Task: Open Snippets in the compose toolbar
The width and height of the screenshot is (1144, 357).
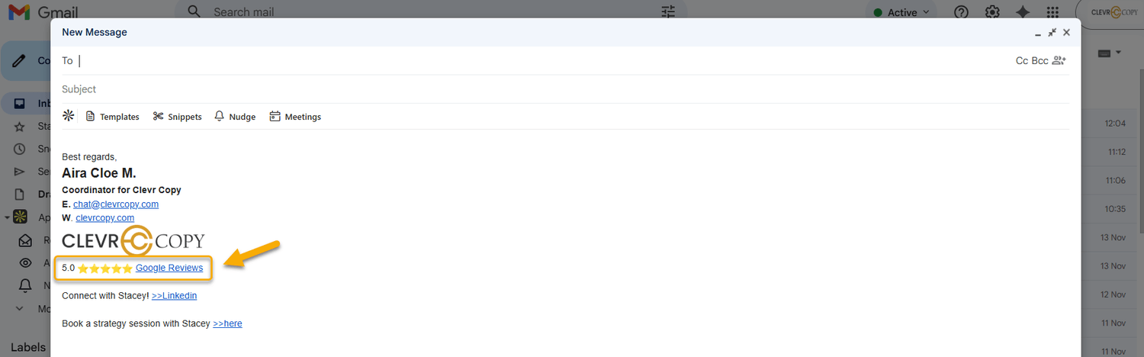Action: [177, 117]
